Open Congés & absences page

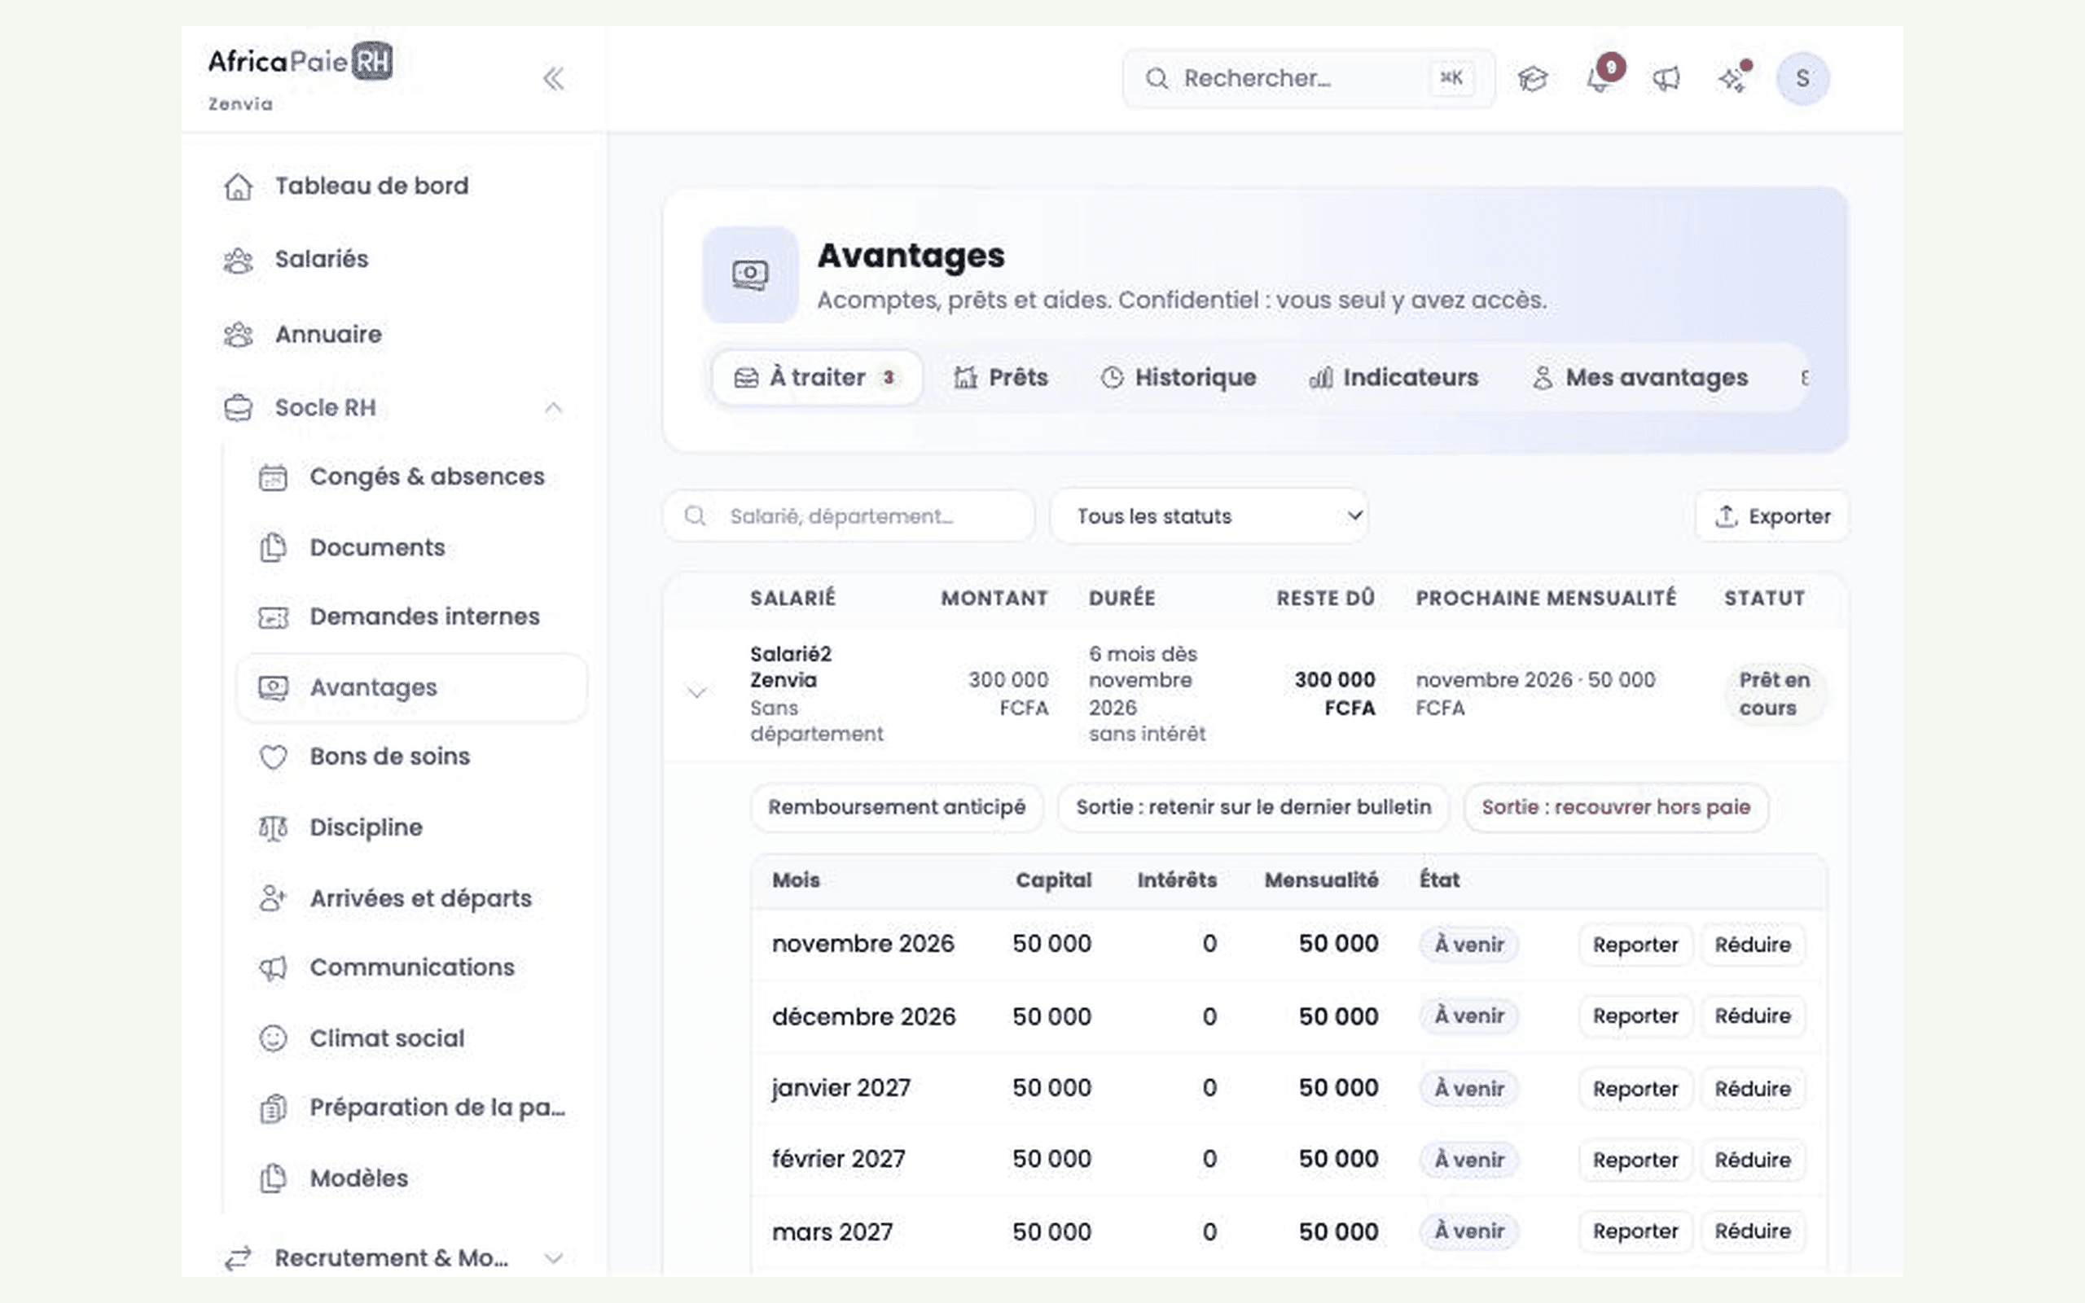click(x=402, y=476)
